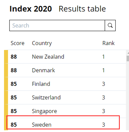Click the yellow score bar beside Finland
This screenshot has width=129, height=132.
6,84
